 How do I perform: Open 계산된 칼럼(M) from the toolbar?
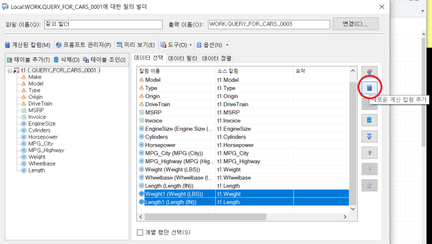pos(27,45)
